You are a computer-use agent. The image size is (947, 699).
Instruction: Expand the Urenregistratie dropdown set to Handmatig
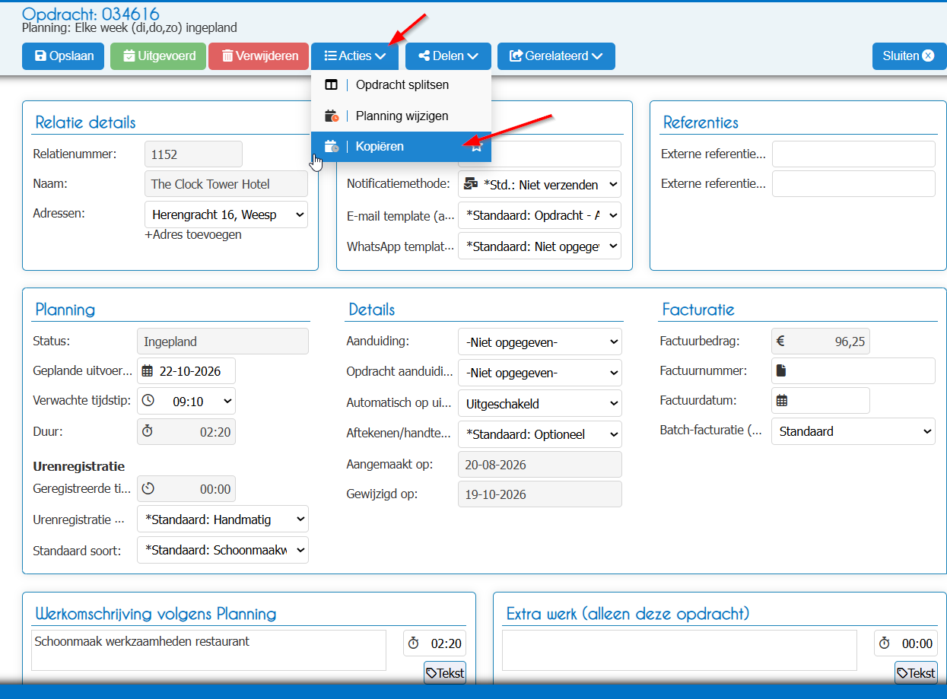click(x=223, y=519)
